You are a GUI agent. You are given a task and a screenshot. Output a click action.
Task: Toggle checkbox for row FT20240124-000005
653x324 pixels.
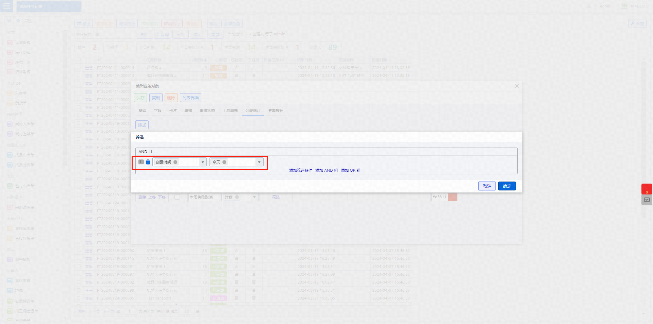[79, 298]
